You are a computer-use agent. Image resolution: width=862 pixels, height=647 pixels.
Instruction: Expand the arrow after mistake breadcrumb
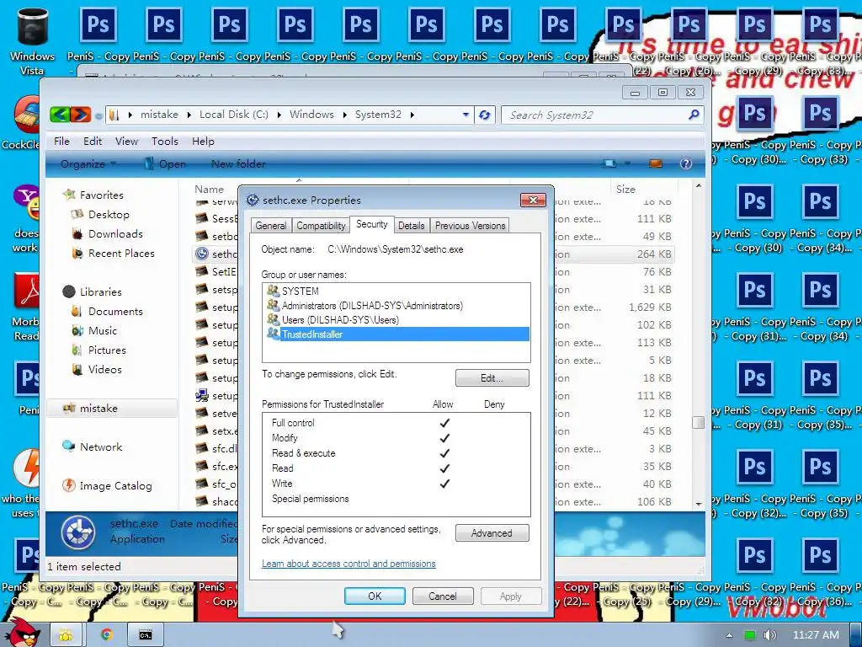189,115
